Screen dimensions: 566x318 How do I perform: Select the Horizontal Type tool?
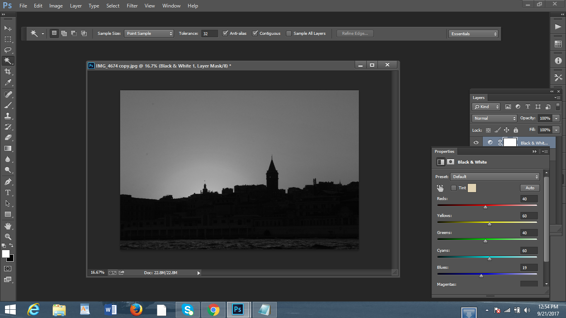click(x=8, y=193)
